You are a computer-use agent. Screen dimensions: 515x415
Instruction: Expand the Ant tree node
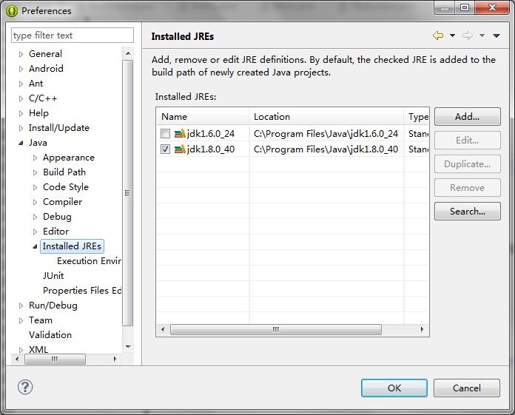pyautogui.click(x=21, y=84)
